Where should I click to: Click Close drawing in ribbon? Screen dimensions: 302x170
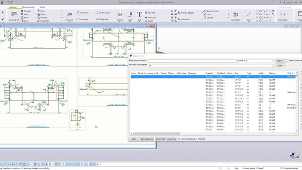point(25,21)
